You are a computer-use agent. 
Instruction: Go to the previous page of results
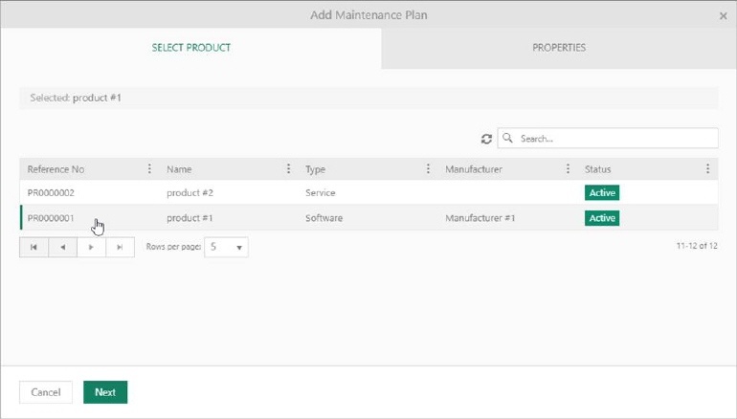62,247
